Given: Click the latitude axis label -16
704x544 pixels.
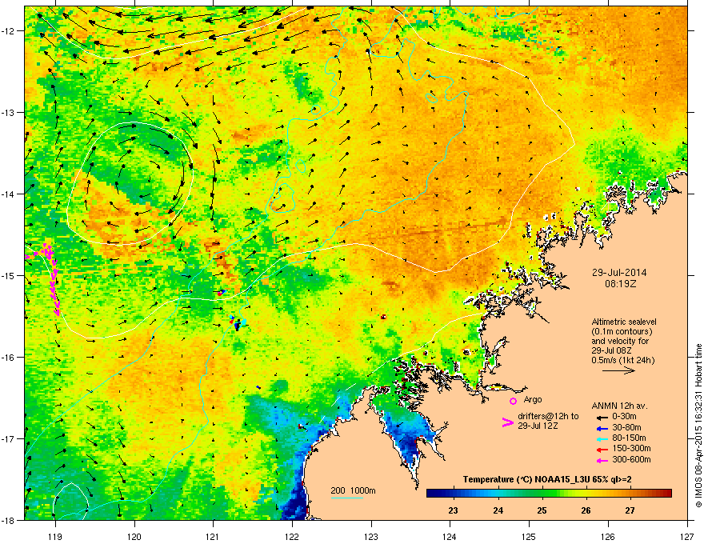Looking at the screenshot, I should pos(10,357).
